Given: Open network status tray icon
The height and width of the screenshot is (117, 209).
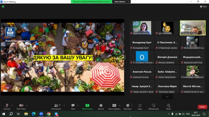Looking at the screenshot, I should point(176,114).
